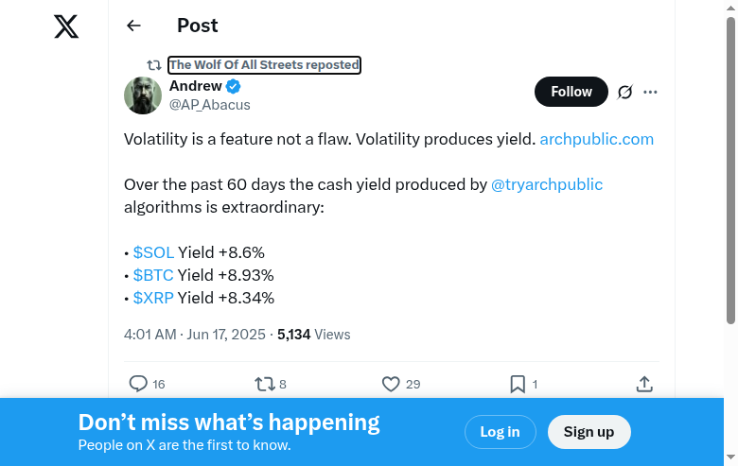Click the $XRP cashtag

pos(153,298)
